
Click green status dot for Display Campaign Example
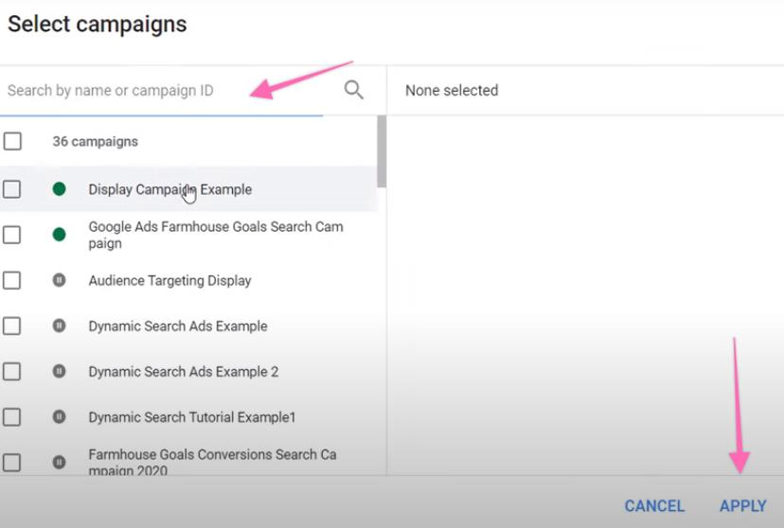(59, 189)
